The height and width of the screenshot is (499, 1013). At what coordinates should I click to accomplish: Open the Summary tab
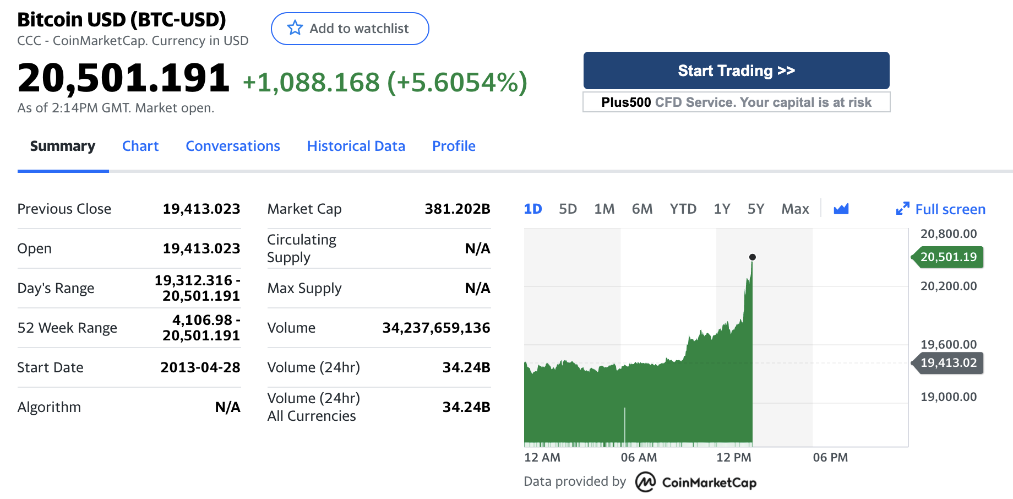(63, 146)
